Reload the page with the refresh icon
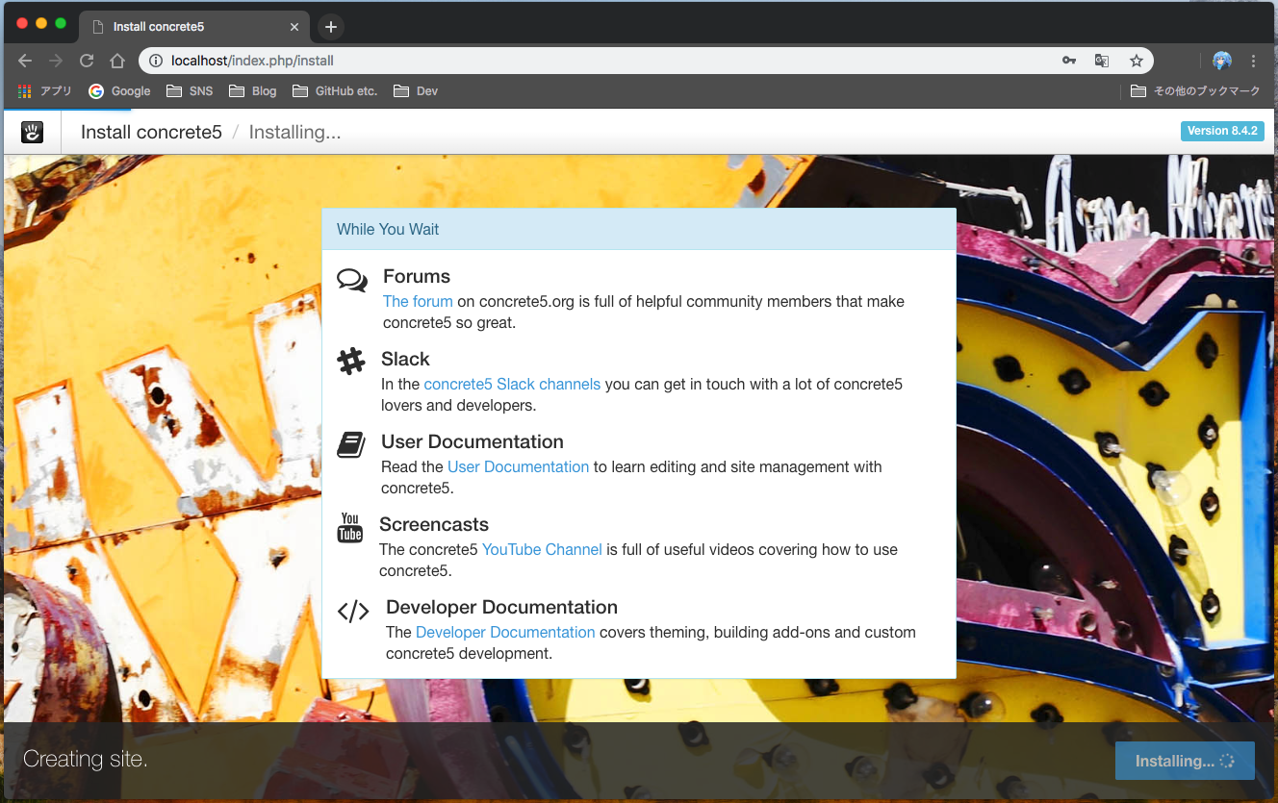Image resolution: width=1278 pixels, height=803 pixels. coord(87,61)
